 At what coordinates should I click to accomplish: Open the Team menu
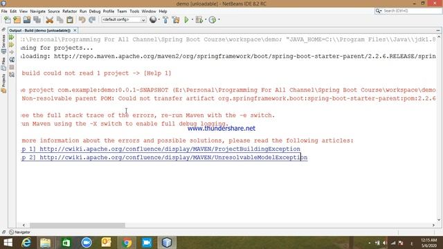[x=122, y=11]
